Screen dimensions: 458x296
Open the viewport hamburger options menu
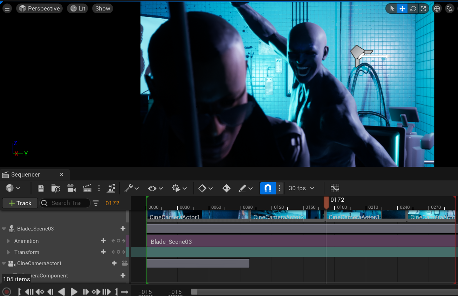point(7,8)
